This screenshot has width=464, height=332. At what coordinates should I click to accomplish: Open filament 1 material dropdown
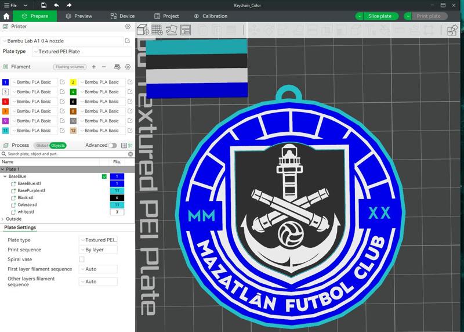tap(34, 82)
